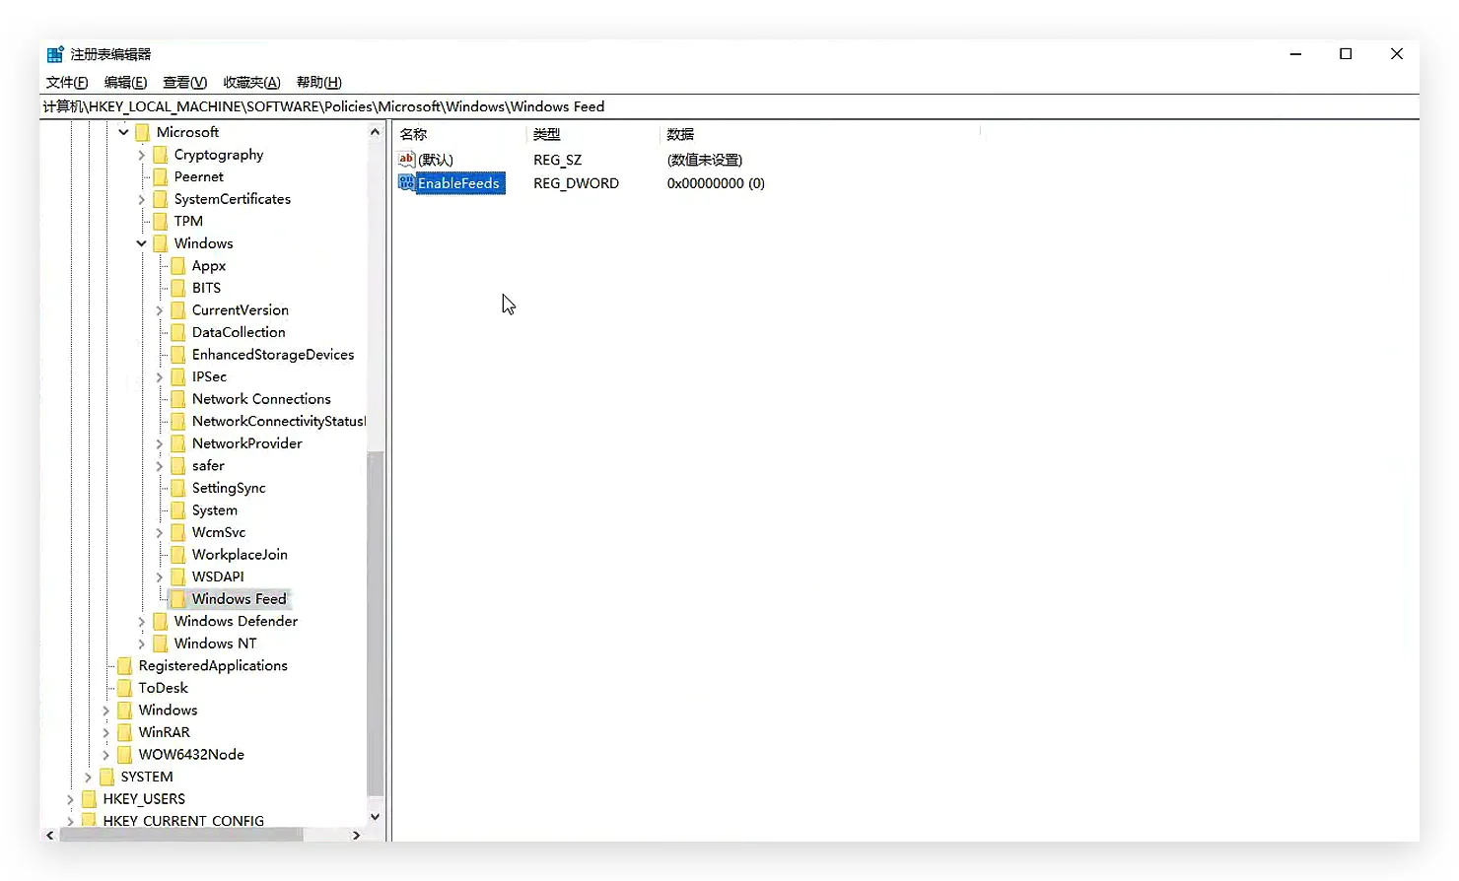Click the EnhancedStorageDevices folder icon
The image size is (1459, 881).
177,355
